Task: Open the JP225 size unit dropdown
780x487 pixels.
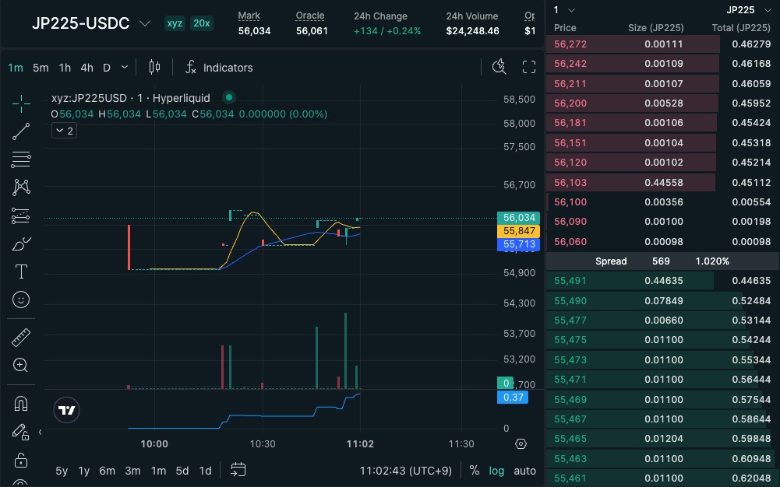Action: 749,10
